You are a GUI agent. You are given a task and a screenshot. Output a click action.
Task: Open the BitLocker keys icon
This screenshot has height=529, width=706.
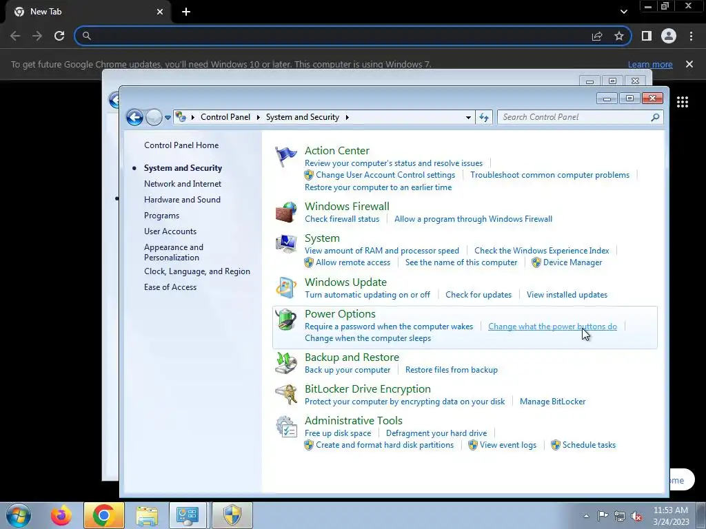pos(286,395)
